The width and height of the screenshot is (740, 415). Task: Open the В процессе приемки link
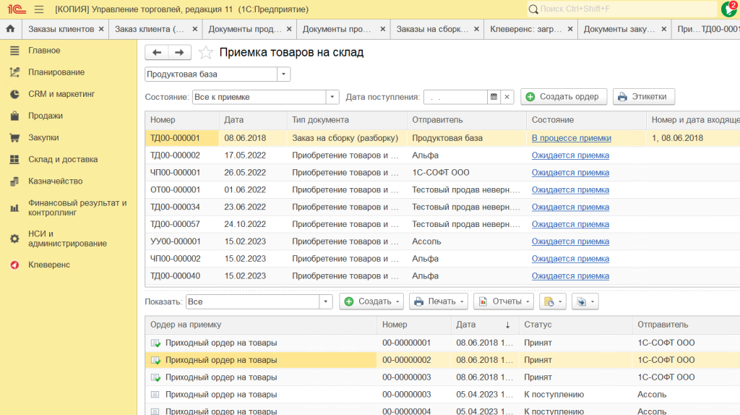pyautogui.click(x=572, y=138)
